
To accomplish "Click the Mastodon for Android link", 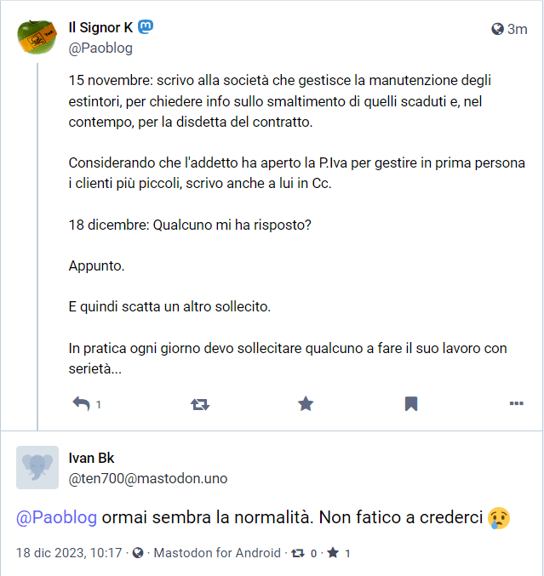I will [217, 553].
